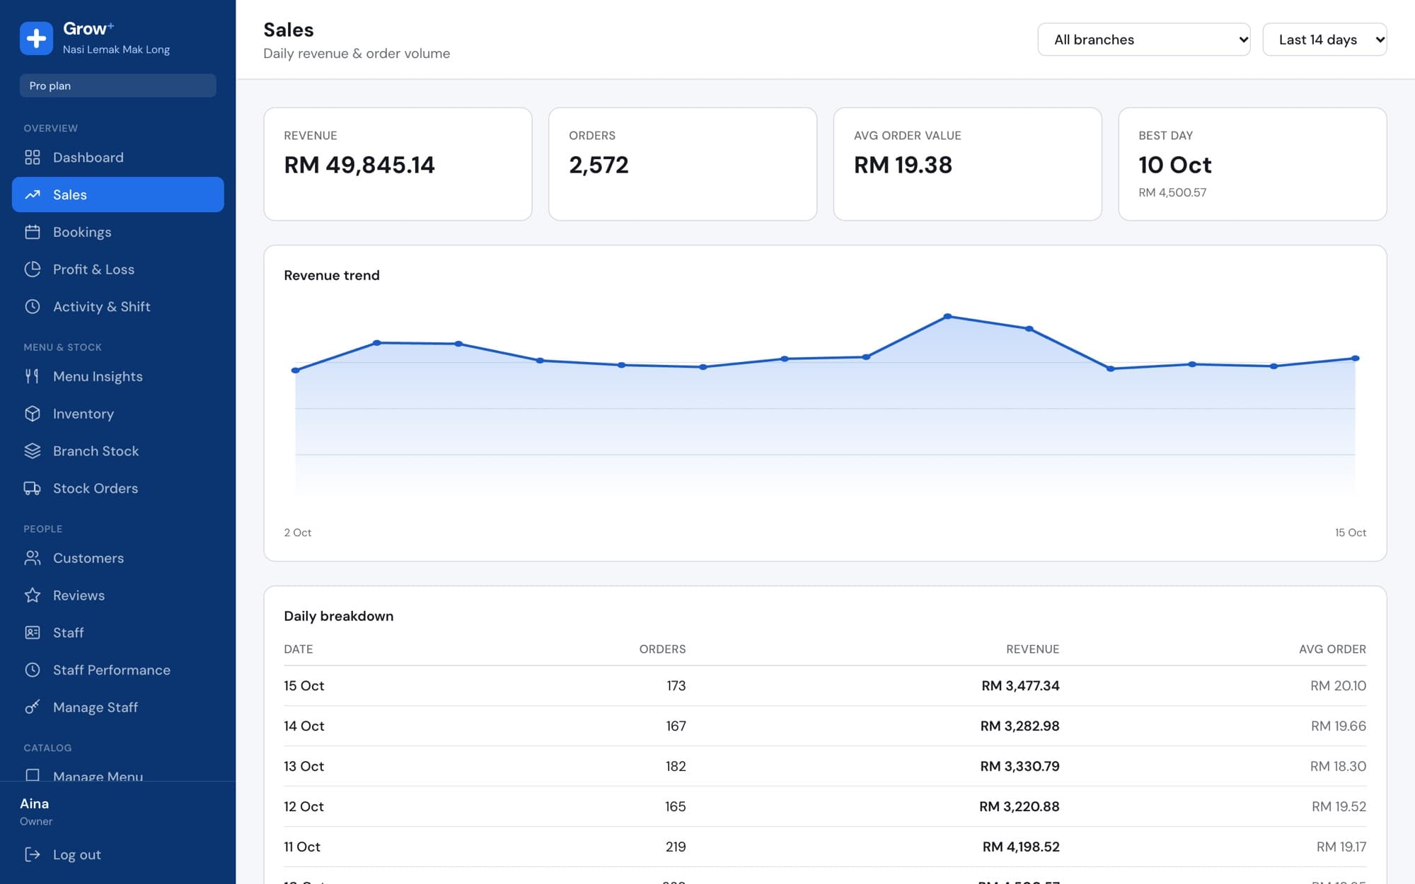
Task: Click the Aina Owner profile name
Action: pyautogui.click(x=35, y=803)
